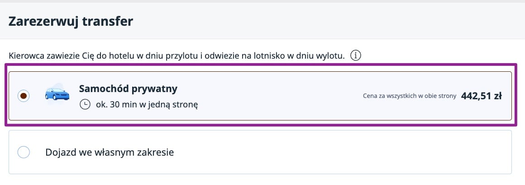Click the zł currency symbol in the price
Viewport: 525px width, 185px height.
(x=497, y=96)
